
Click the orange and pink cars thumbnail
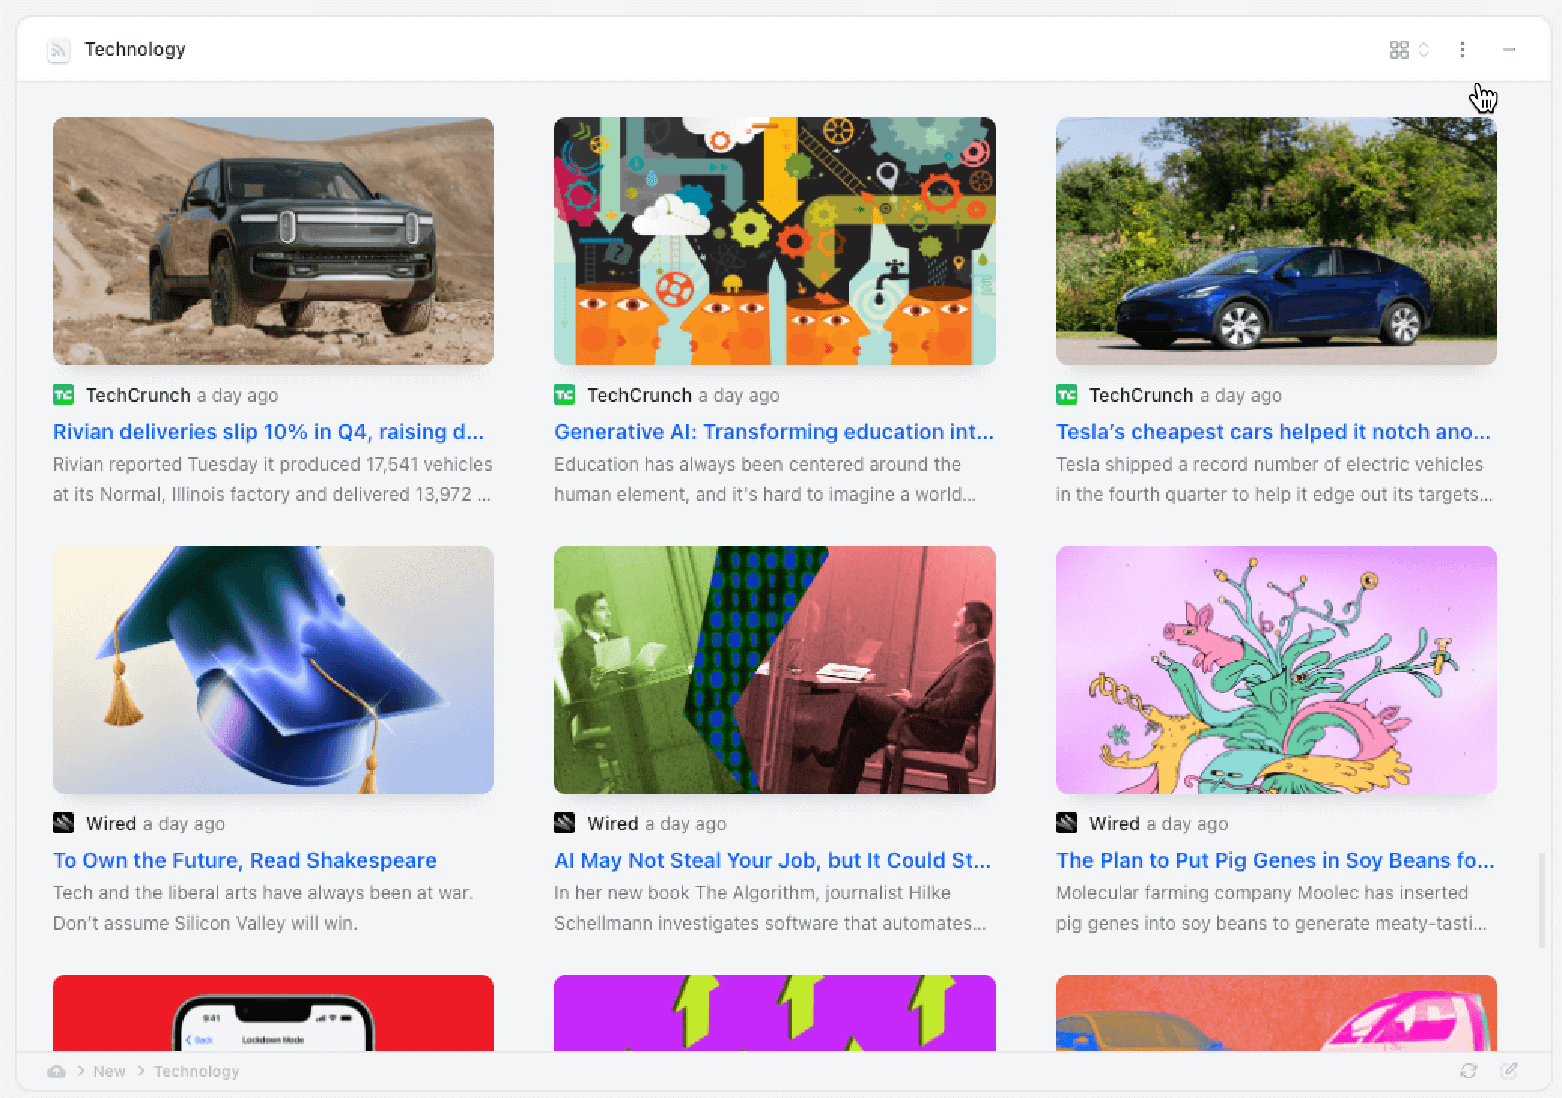1277,1013
